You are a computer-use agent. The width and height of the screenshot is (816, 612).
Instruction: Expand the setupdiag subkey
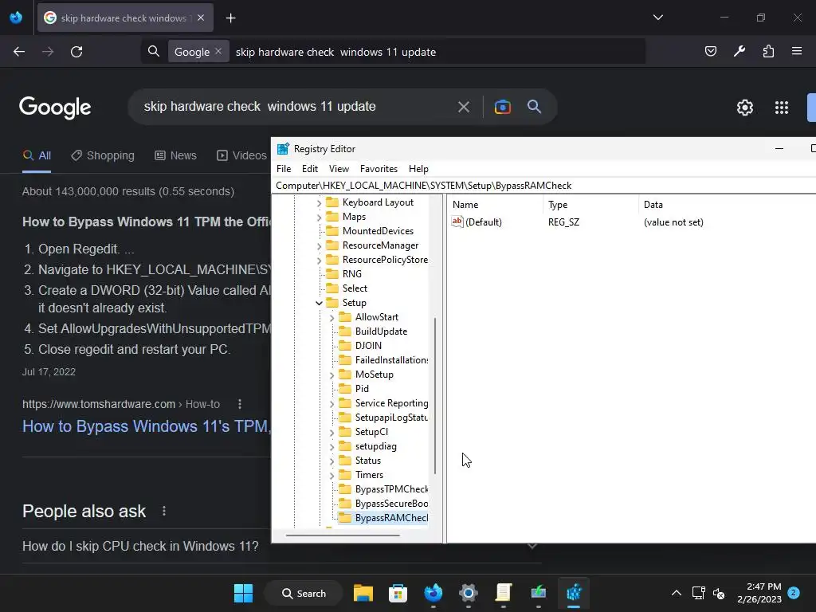[x=332, y=446]
